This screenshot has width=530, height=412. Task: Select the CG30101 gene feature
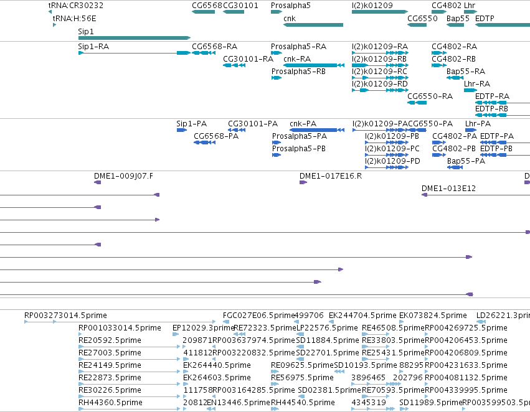(234, 12)
